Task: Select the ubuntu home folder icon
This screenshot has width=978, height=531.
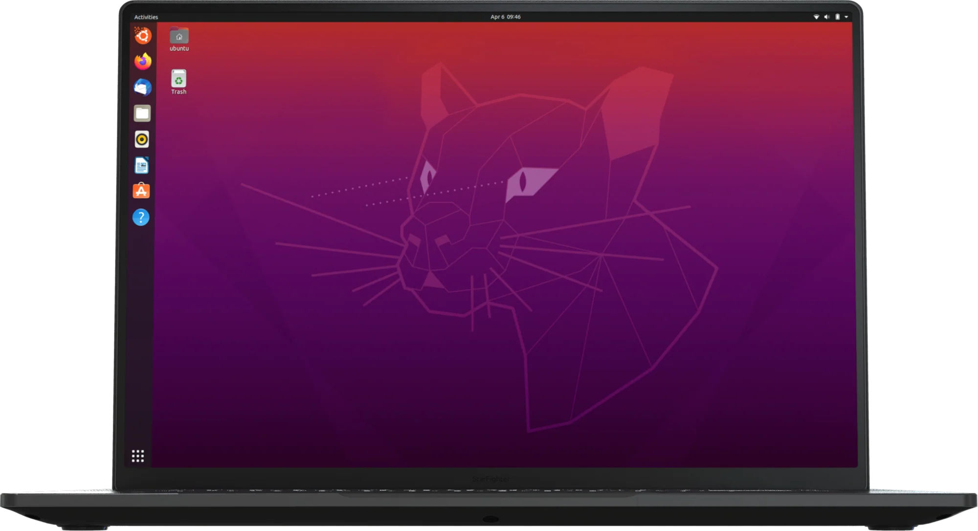Action: (x=179, y=36)
